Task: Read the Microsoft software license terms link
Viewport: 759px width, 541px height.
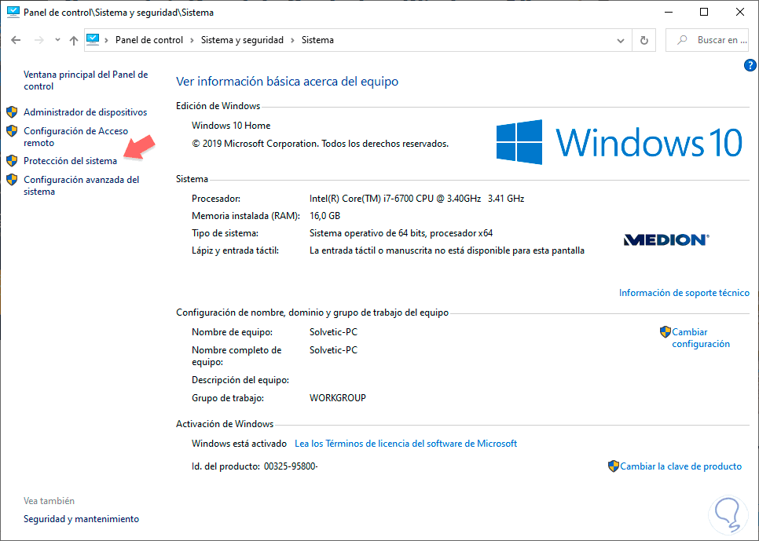Action: click(x=405, y=444)
